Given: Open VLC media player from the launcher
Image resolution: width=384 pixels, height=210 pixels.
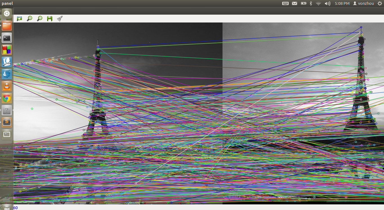Looking at the screenshot, I should tap(7, 86).
